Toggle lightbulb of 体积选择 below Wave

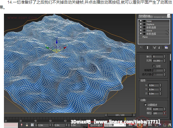point(141,34)
